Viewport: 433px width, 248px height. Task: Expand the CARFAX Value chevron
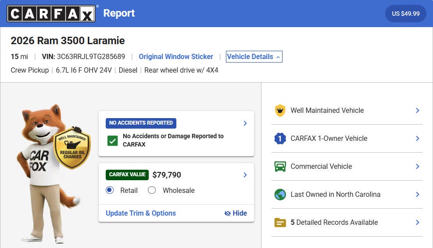click(x=245, y=175)
